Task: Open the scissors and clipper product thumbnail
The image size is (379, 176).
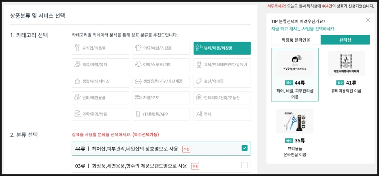Action: click(x=295, y=121)
